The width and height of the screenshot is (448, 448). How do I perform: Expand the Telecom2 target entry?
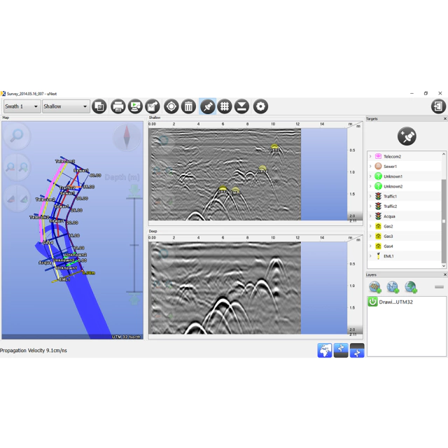pos(370,157)
